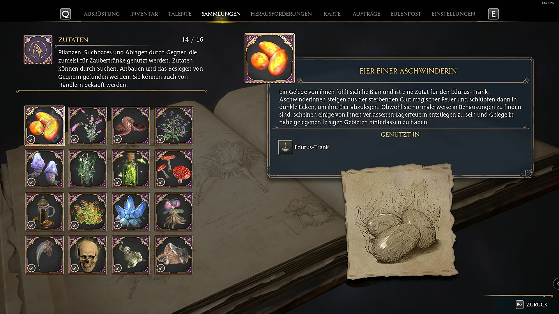This screenshot has width=559, height=314.
Task: Select the purple-capped mushrooms ingredient tile
Action: click(x=45, y=169)
